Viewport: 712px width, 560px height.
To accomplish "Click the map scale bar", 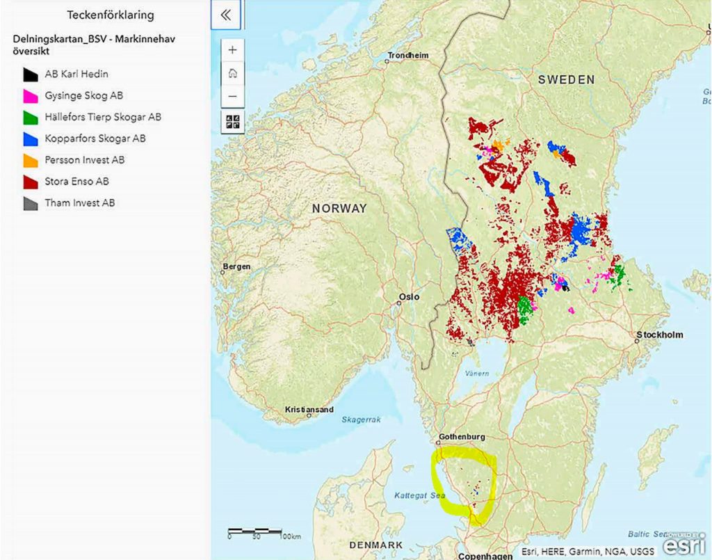I will [x=264, y=533].
